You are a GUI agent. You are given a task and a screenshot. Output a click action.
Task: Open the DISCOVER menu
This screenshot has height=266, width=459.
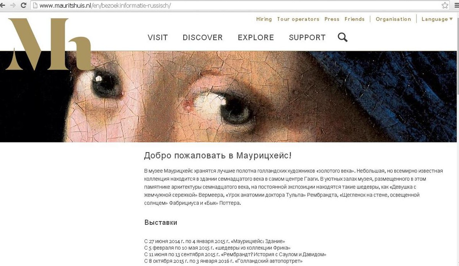pos(203,37)
